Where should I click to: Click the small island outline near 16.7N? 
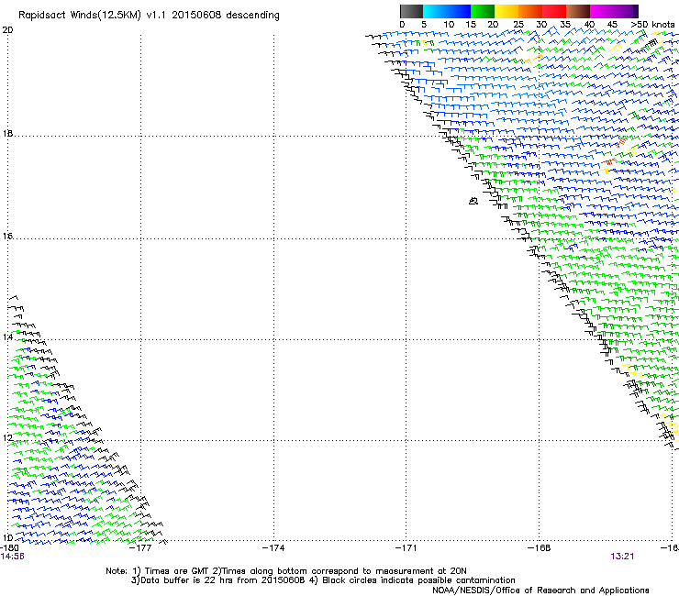pyautogui.click(x=473, y=201)
